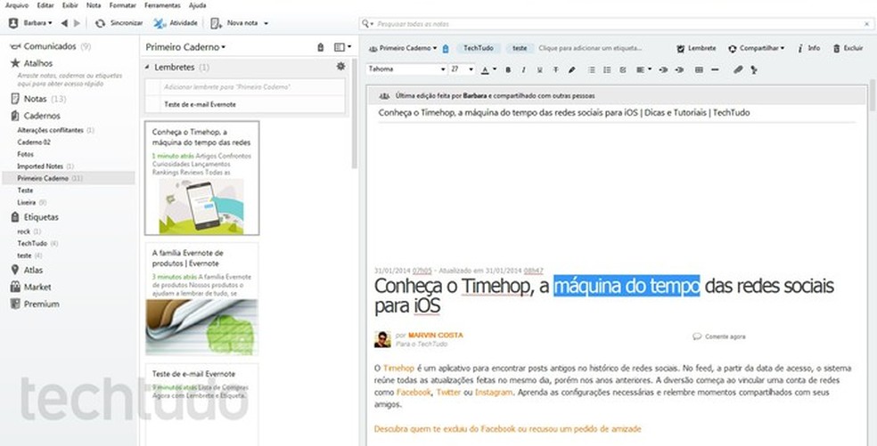Viewport: 877px width, 446px height.
Task: Clear search with the X icon
Action: 866,24
